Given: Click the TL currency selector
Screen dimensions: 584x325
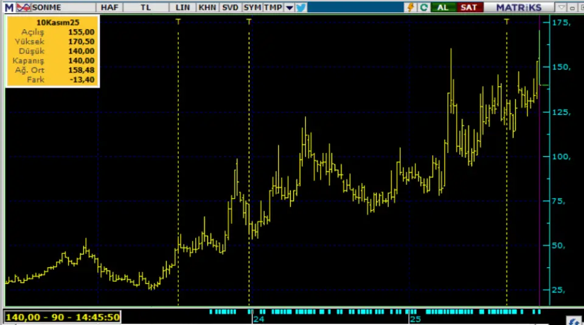Looking at the screenshot, I should (x=145, y=7).
